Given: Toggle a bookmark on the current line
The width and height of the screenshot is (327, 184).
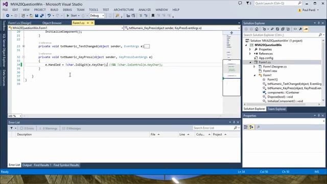Looking at the screenshot, I should click(x=153, y=16).
